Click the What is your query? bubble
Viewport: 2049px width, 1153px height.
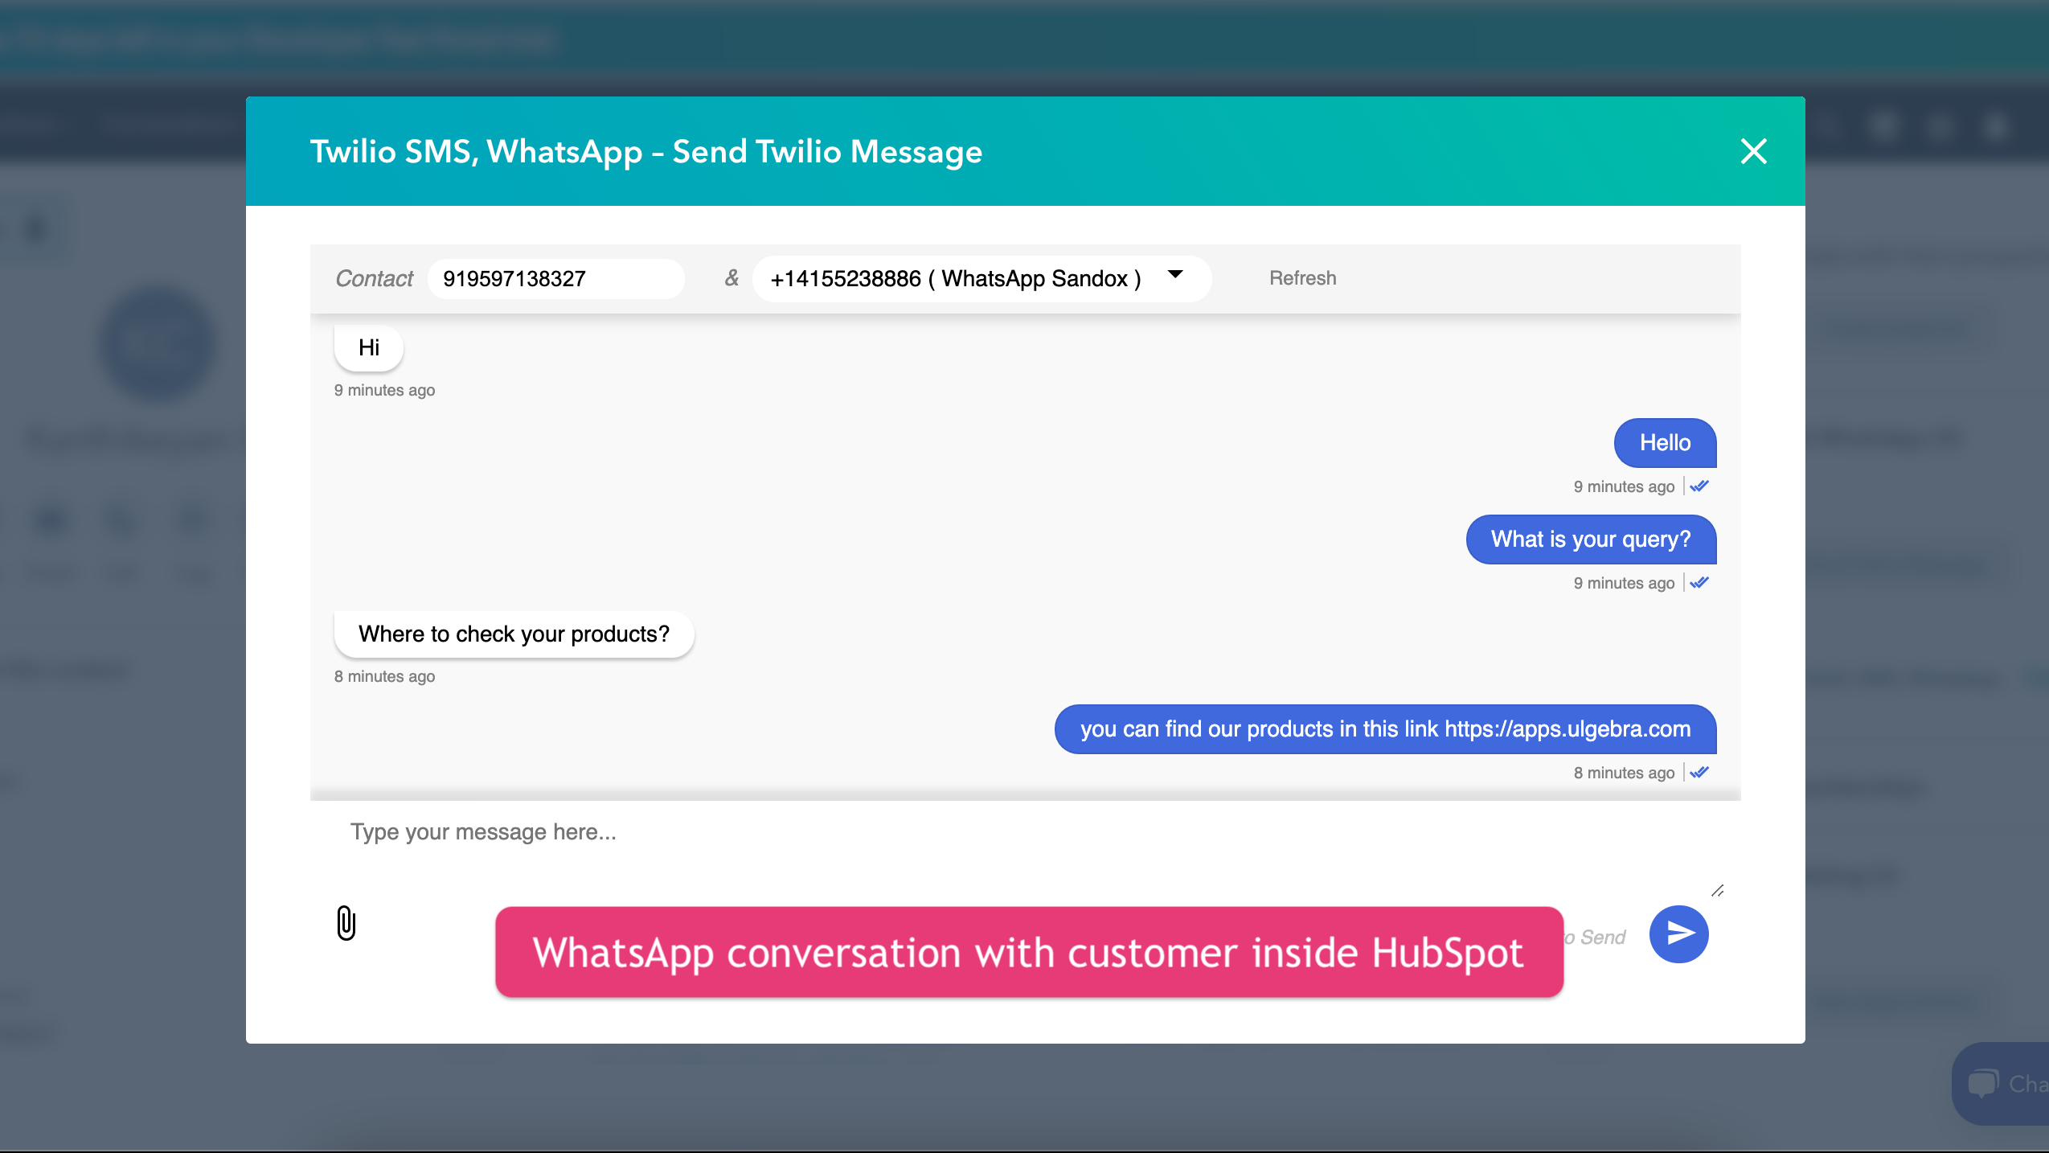click(x=1591, y=540)
